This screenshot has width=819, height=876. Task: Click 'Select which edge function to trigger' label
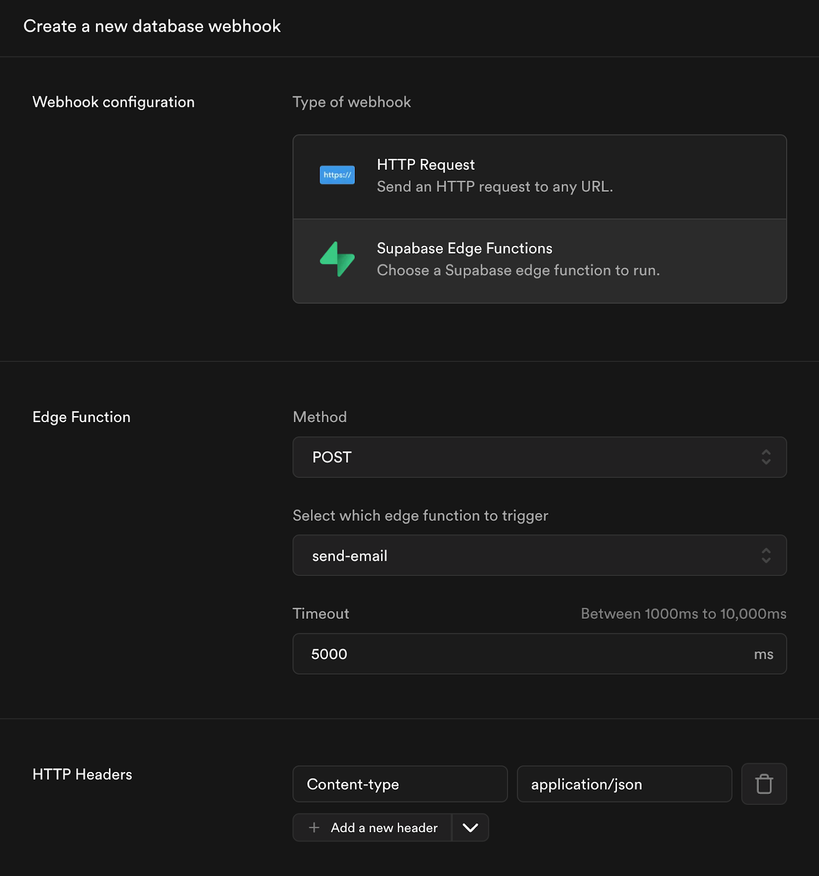[x=420, y=516]
